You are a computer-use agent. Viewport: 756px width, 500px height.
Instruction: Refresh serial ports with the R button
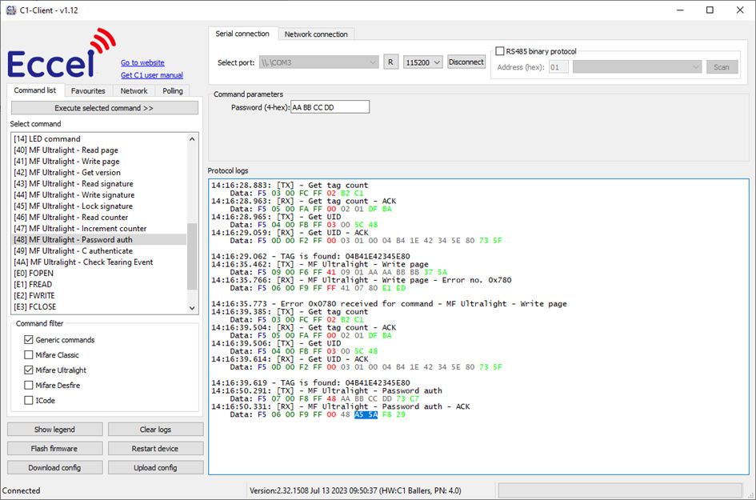pyautogui.click(x=391, y=62)
